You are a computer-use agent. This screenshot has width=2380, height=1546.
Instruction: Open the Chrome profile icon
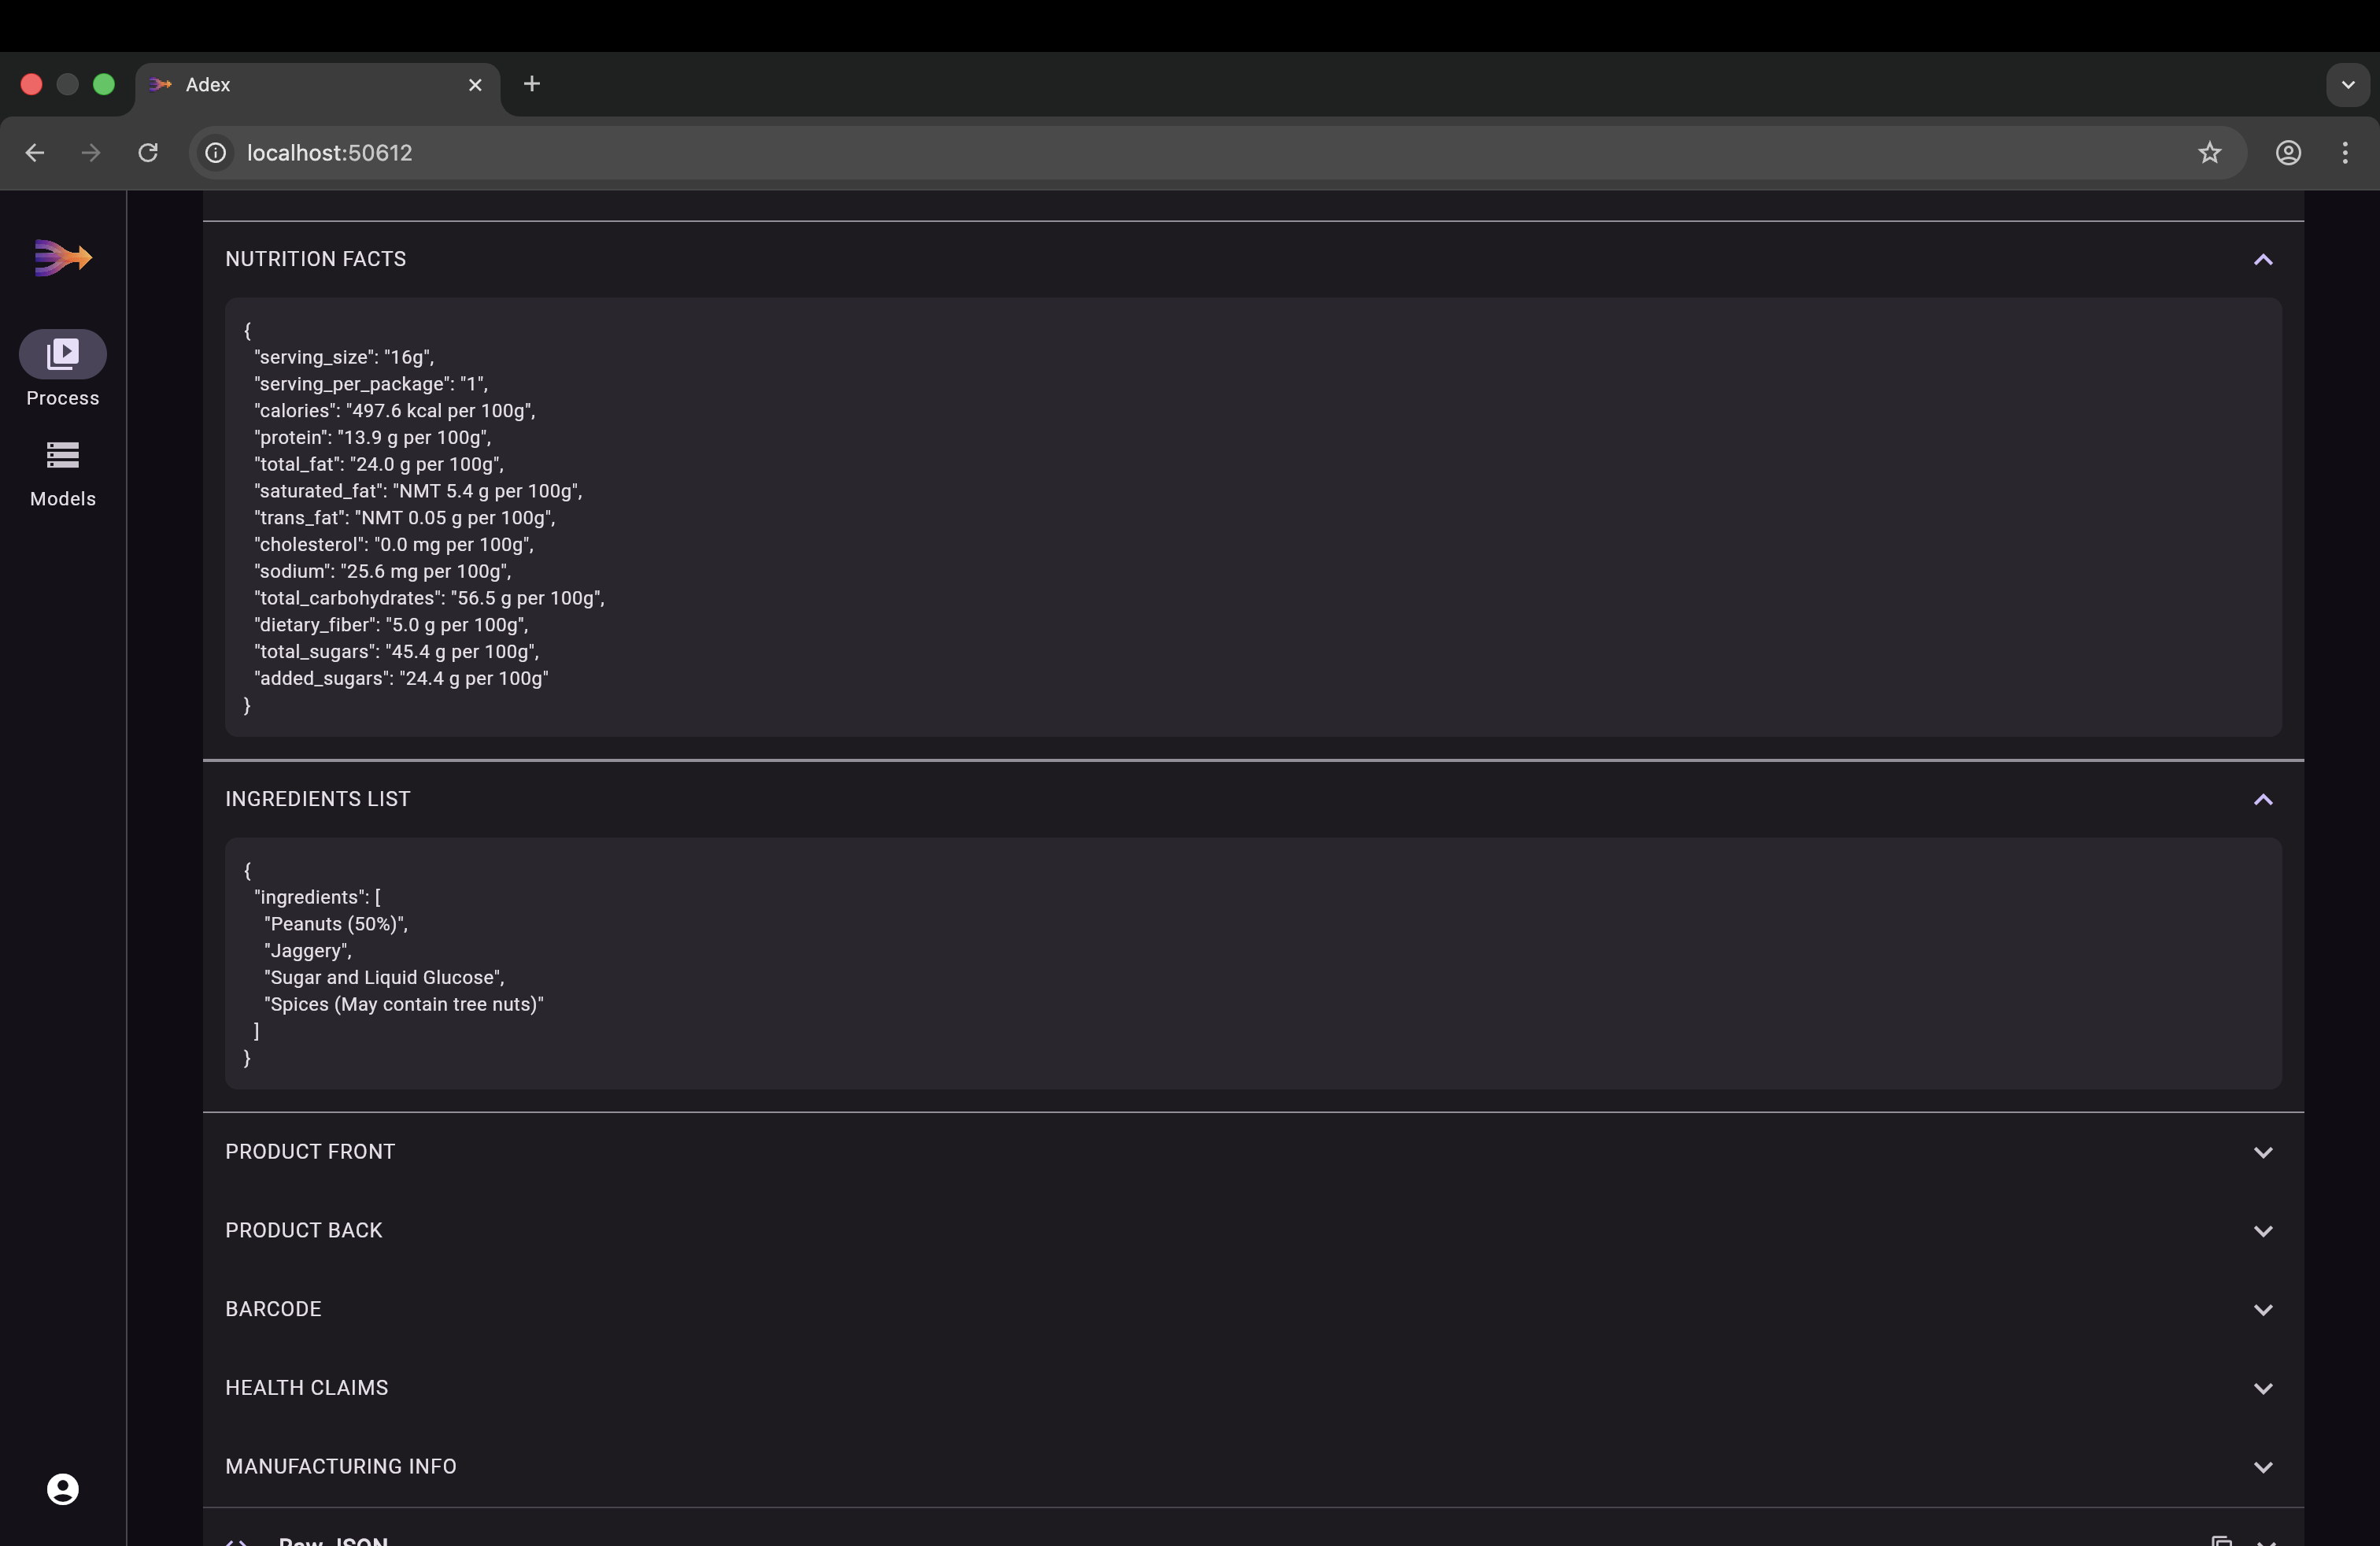click(x=2288, y=152)
